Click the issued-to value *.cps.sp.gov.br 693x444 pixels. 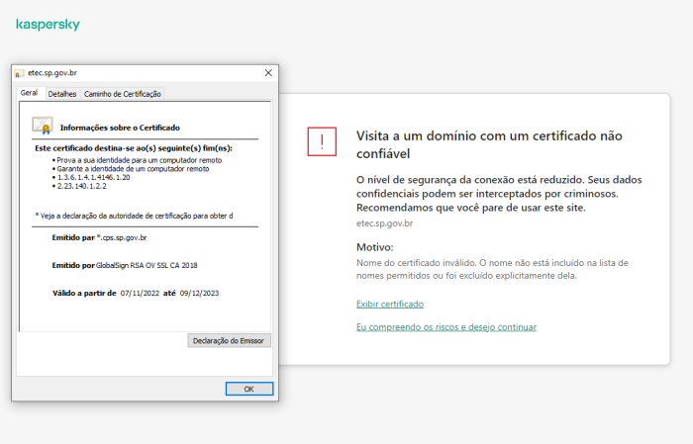(x=122, y=237)
